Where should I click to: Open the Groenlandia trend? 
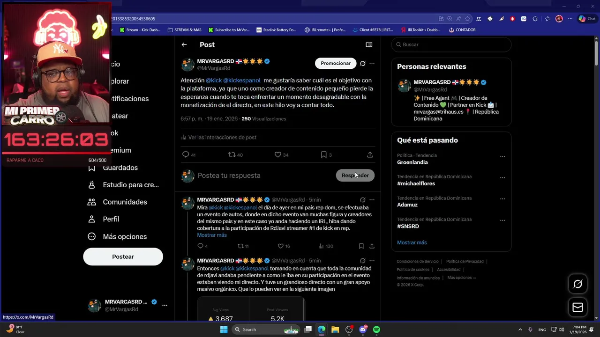(412, 162)
